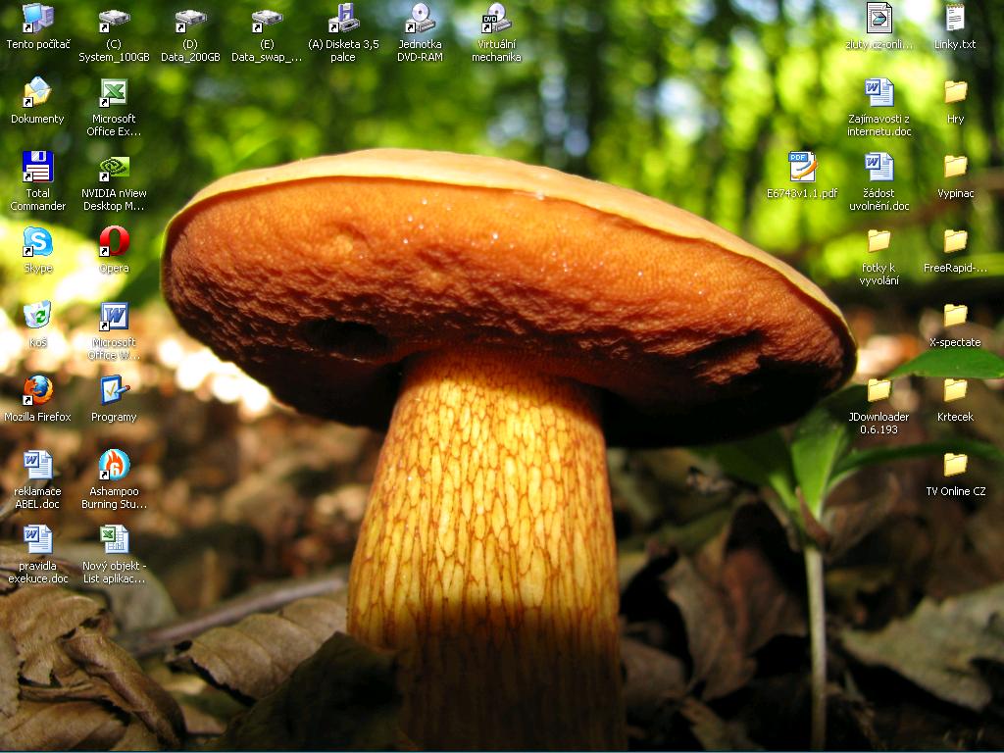Screen dimensions: 1004x753
Task: Select the E6743v1.1.pdf file
Action: (802, 168)
